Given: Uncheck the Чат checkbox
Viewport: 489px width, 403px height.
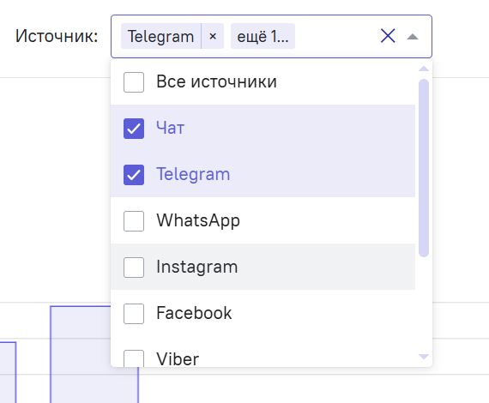Looking at the screenshot, I should [134, 129].
